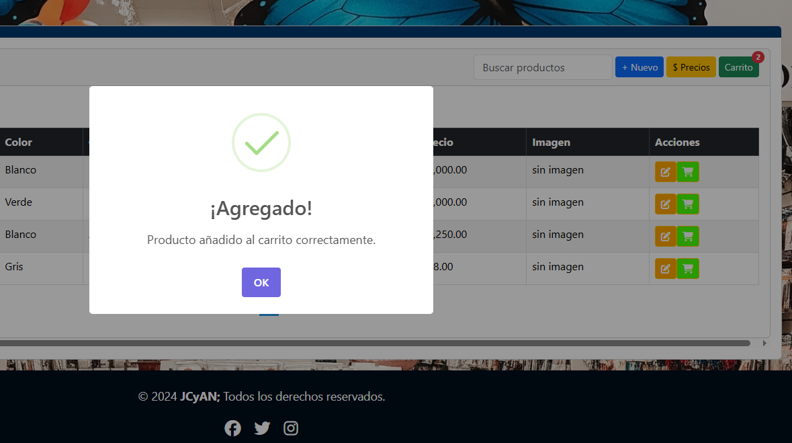
Task: Open the Instagram link in footer
Action: pos(291,428)
